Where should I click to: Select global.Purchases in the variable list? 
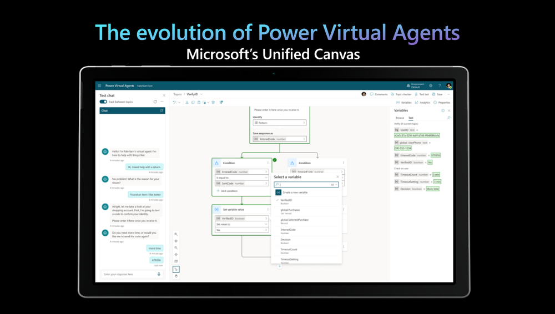[306, 211]
